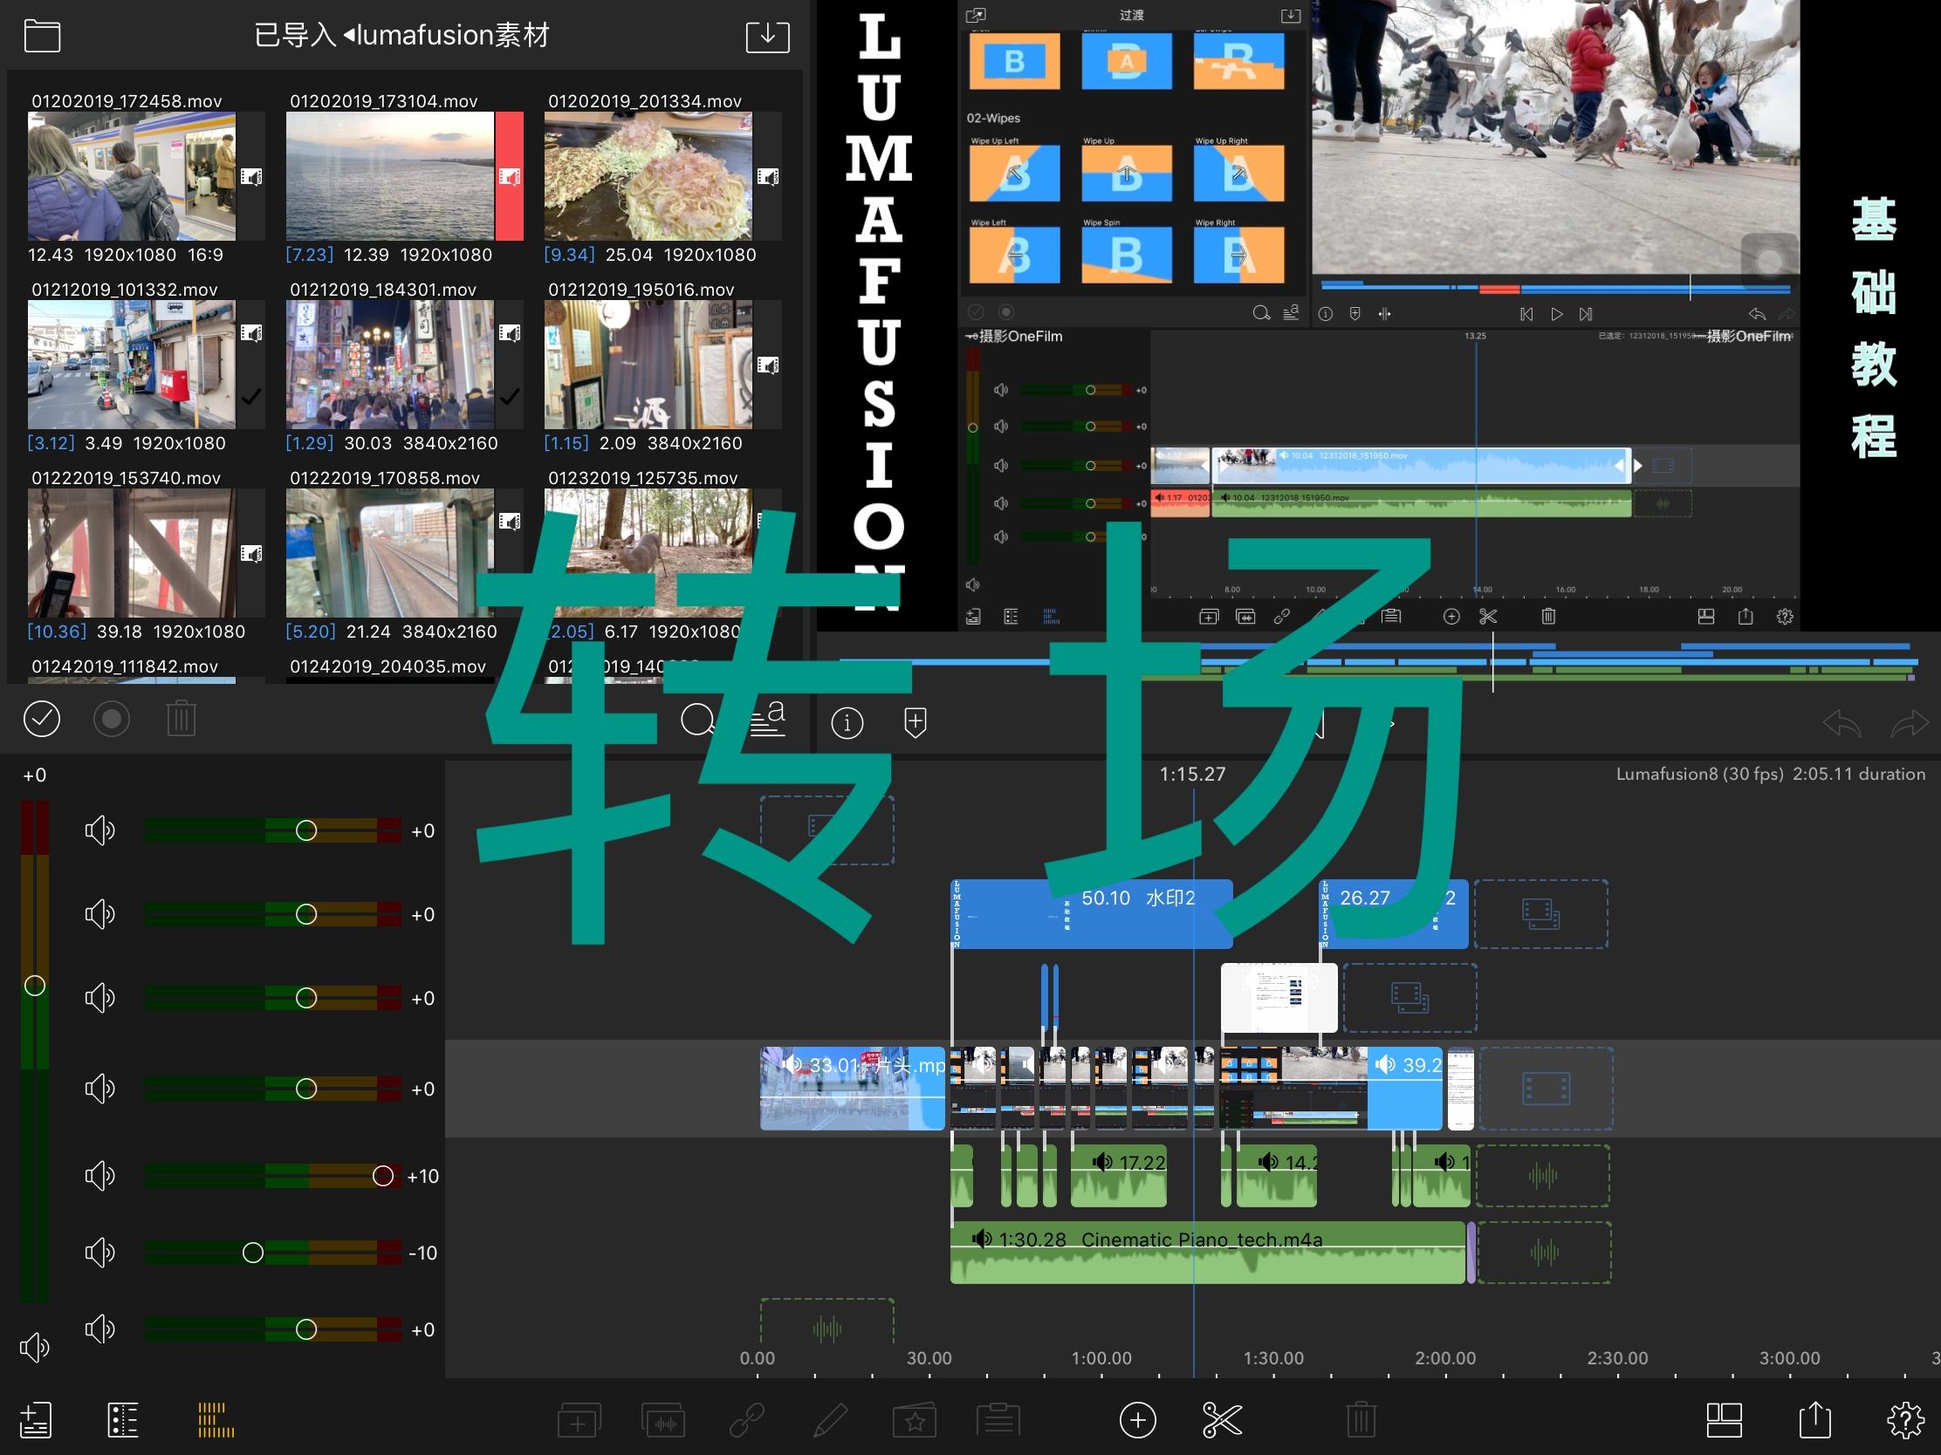The height and width of the screenshot is (1455, 1941).
Task: Click the timeline delete trash icon
Action: coord(1361,1420)
